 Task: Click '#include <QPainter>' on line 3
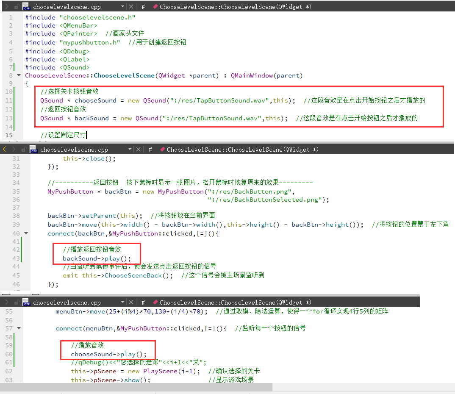pos(61,33)
